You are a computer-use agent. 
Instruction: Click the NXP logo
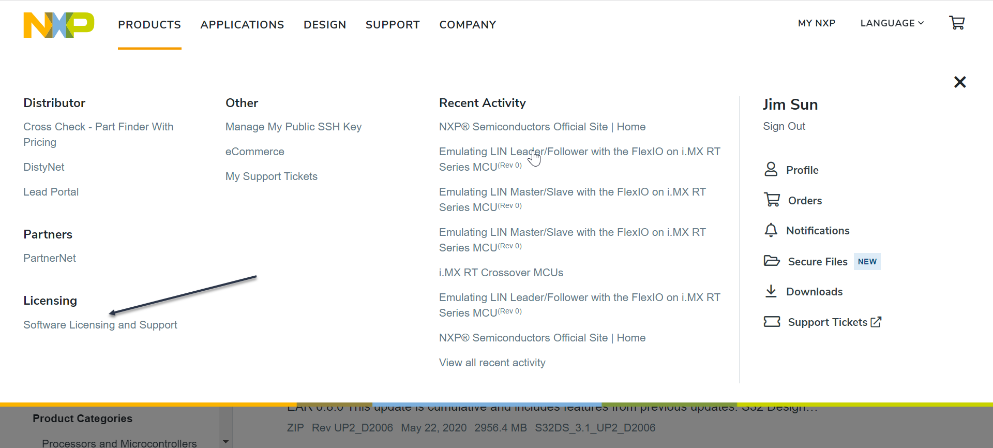click(59, 25)
